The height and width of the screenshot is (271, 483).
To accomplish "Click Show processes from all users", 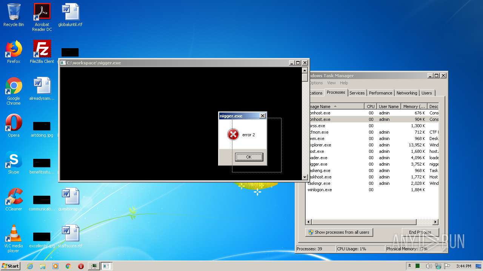I will click(339, 232).
